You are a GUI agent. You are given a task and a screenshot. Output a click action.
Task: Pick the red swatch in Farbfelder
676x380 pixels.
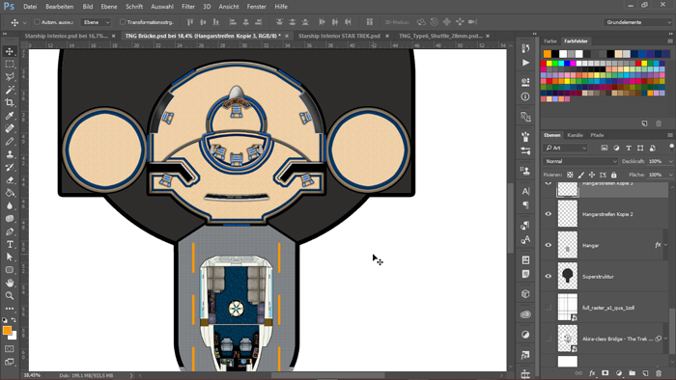coord(543,64)
